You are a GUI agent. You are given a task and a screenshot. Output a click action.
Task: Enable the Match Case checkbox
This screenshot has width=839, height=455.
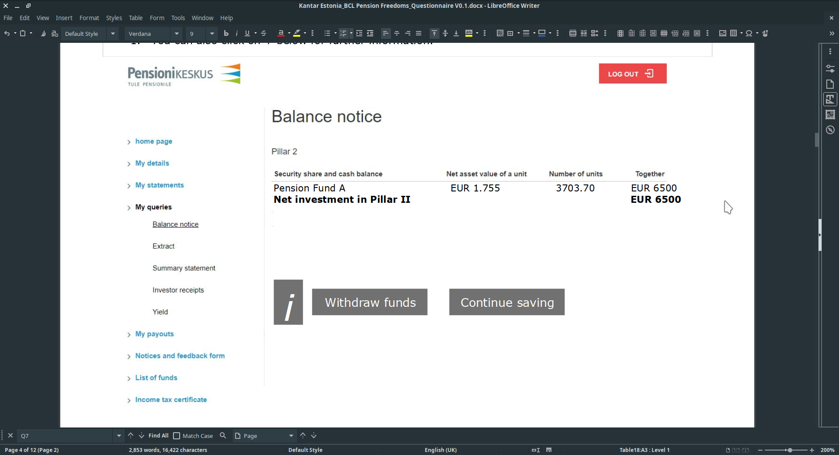pyautogui.click(x=177, y=436)
